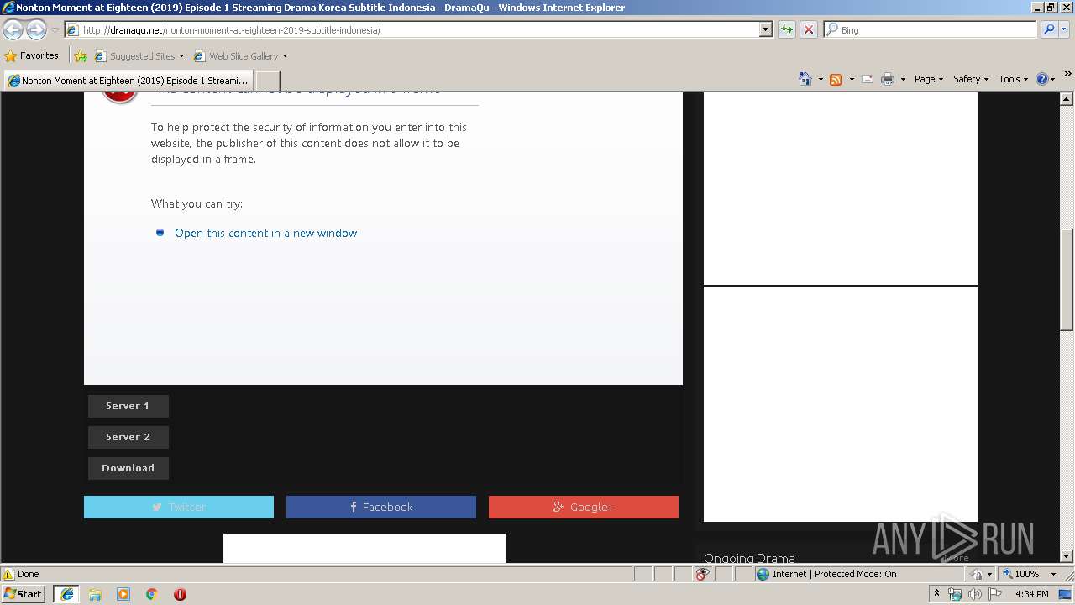Click the status bar security lock dropdown
The width and height of the screenshot is (1075, 605).
click(980, 574)
